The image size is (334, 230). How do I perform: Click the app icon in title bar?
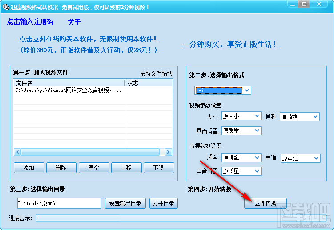(x=5, y=7)
